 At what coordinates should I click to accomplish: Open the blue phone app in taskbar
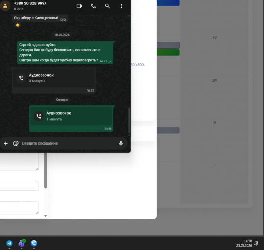click(34, 243)
